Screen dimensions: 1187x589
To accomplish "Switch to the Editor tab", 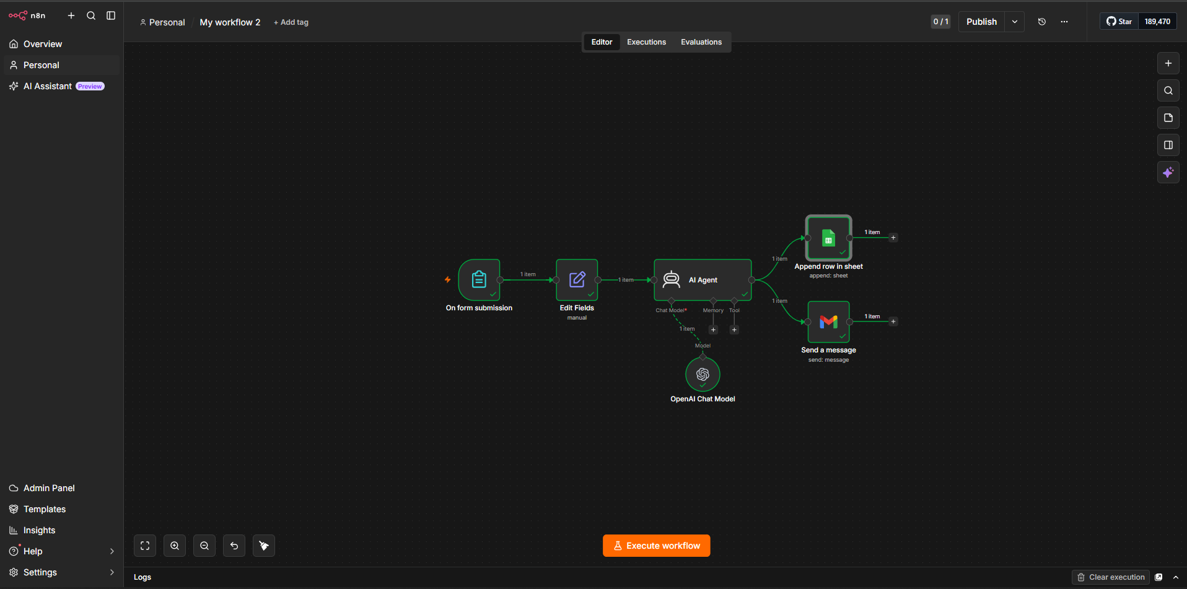I will 602,42.
